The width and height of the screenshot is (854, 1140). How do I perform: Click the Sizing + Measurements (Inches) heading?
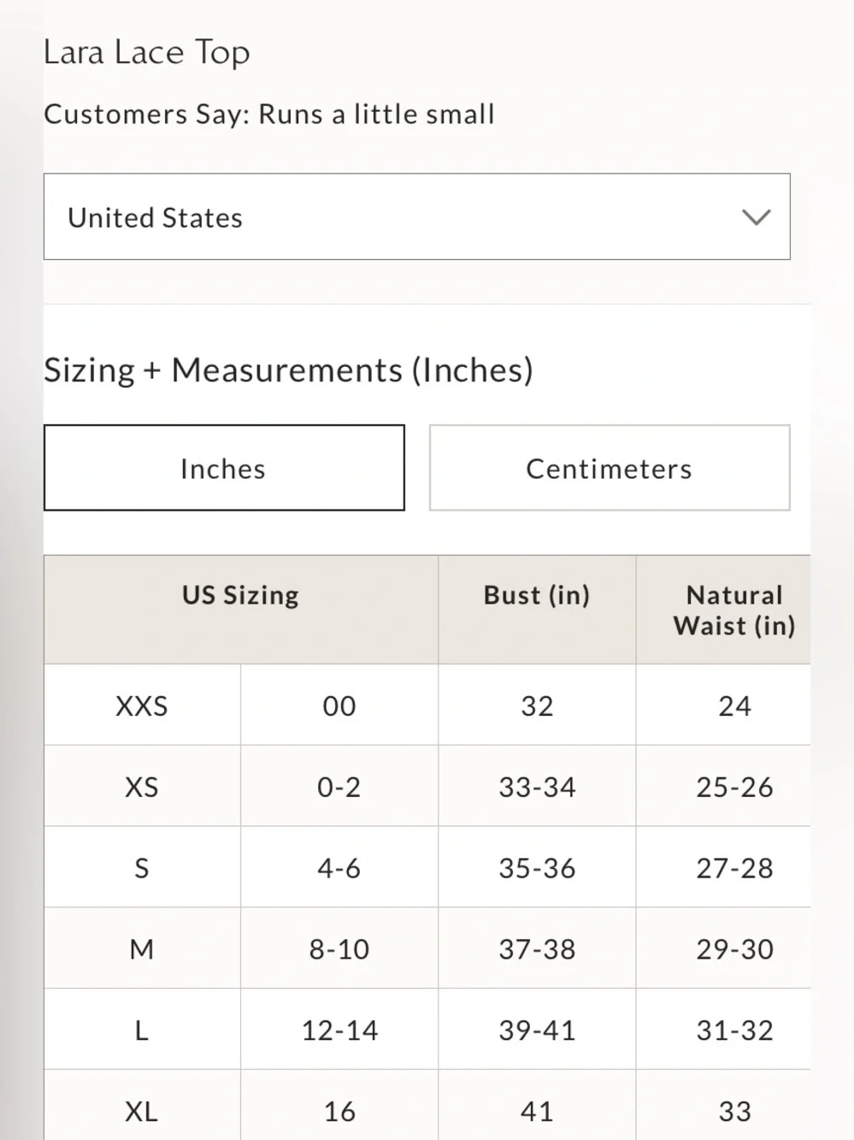(x=288, y=370)
